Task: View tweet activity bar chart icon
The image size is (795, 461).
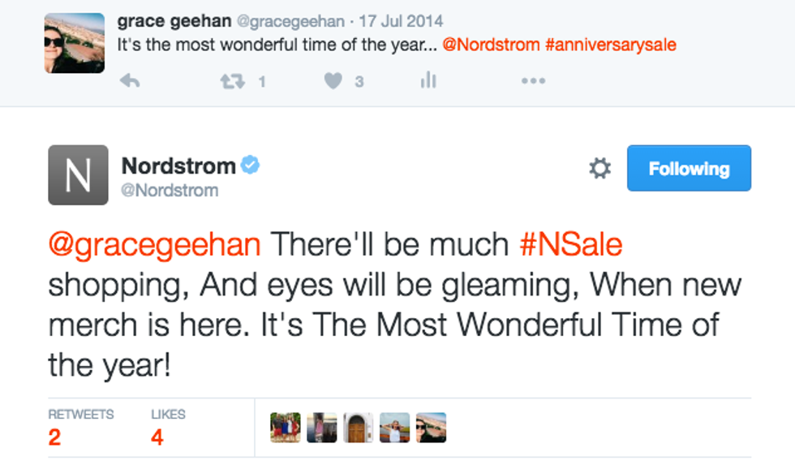Action: [x=428, y=80]
